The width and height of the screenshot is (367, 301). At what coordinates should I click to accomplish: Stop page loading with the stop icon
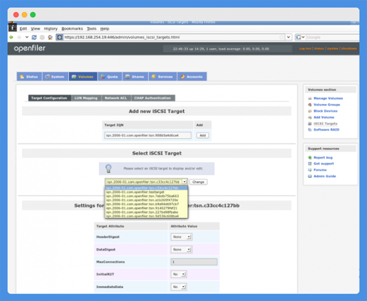click(42, 37)
